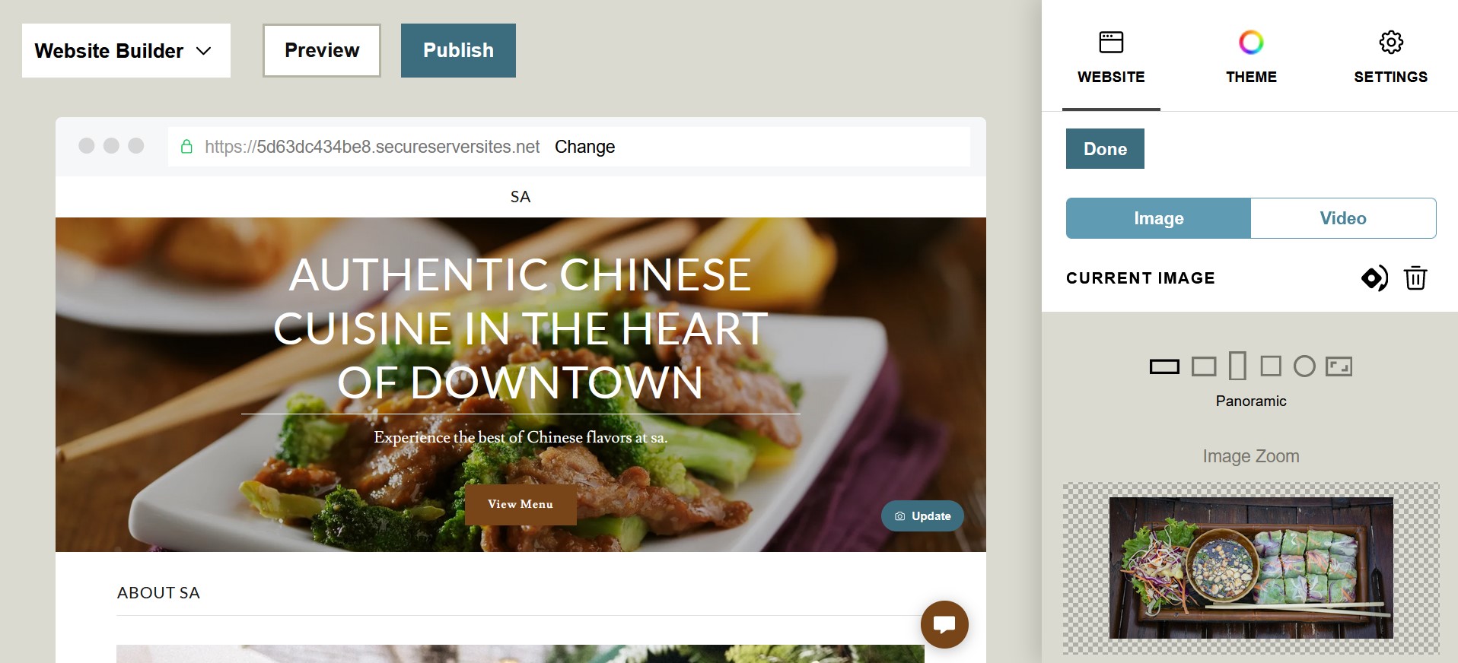
Task: Expand the Website Builder dropdown
Action: pyautogui.click(x=126, y=50)
